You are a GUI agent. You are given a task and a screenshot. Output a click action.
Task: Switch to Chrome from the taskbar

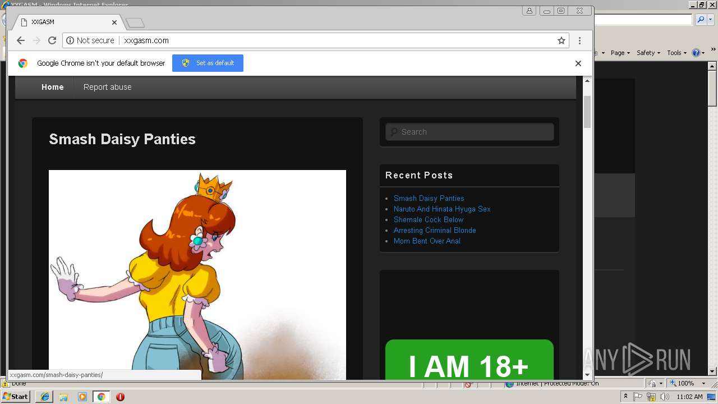pos(101,397)
